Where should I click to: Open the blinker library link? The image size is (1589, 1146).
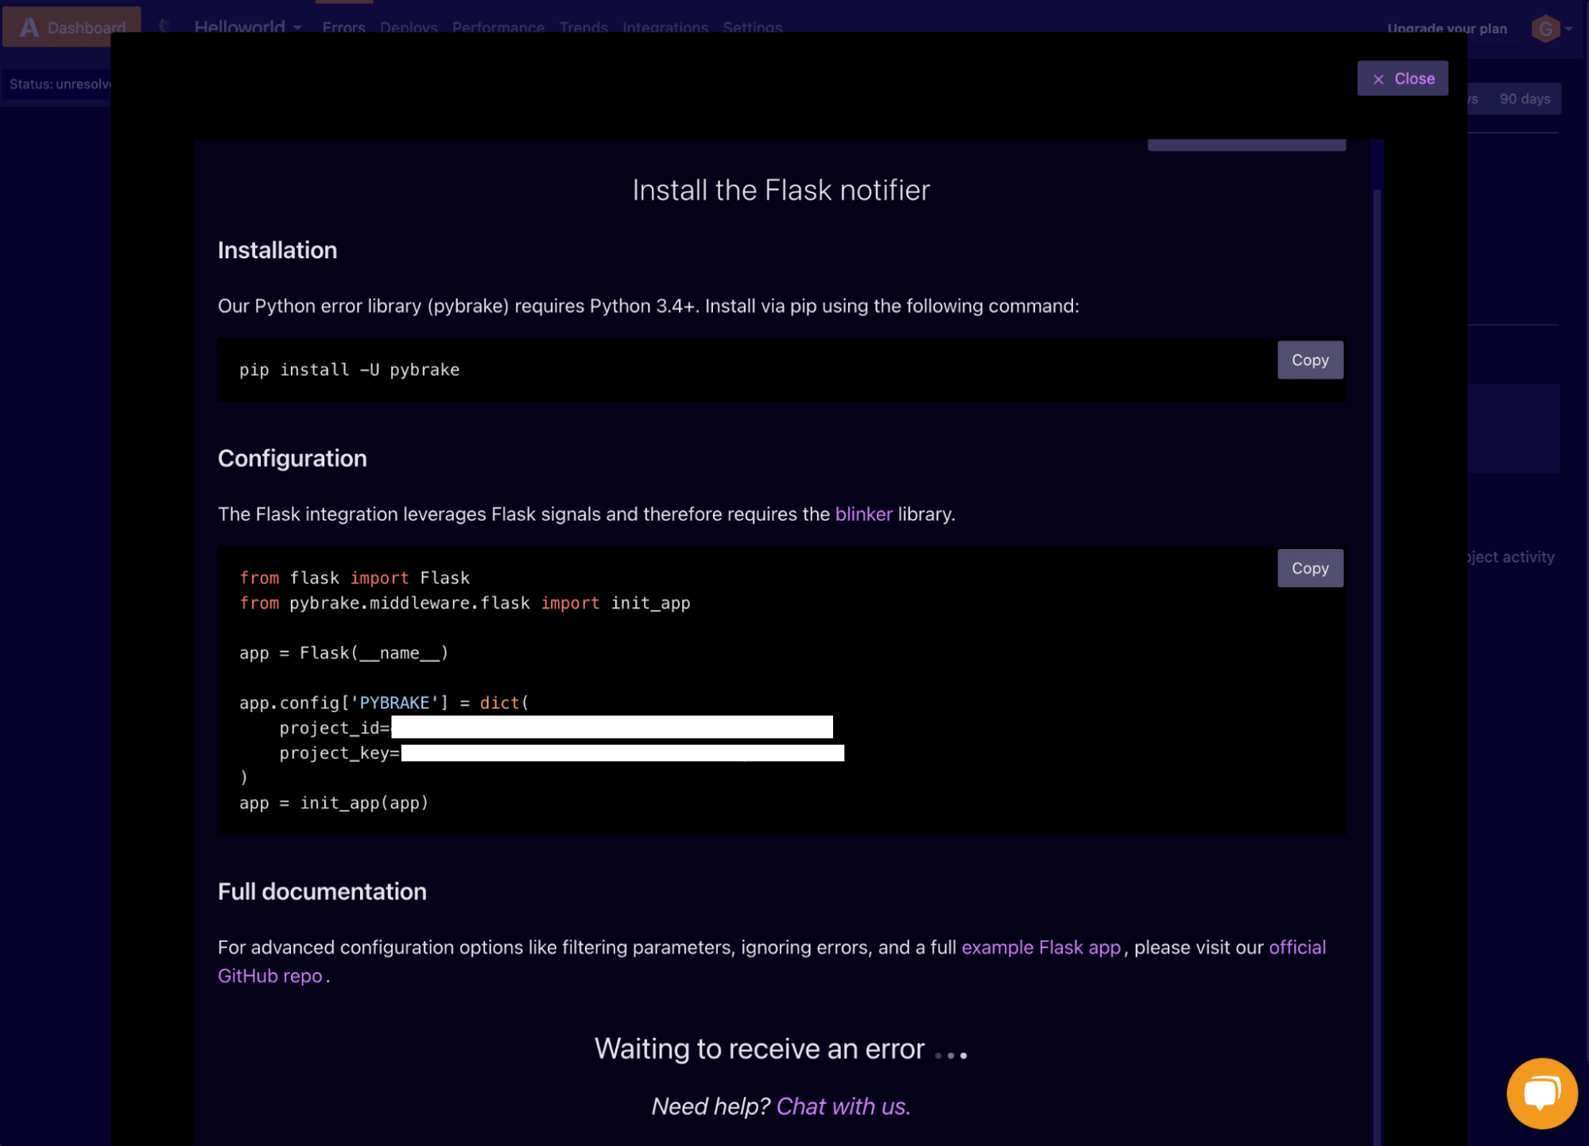click(x=863, y=514)
